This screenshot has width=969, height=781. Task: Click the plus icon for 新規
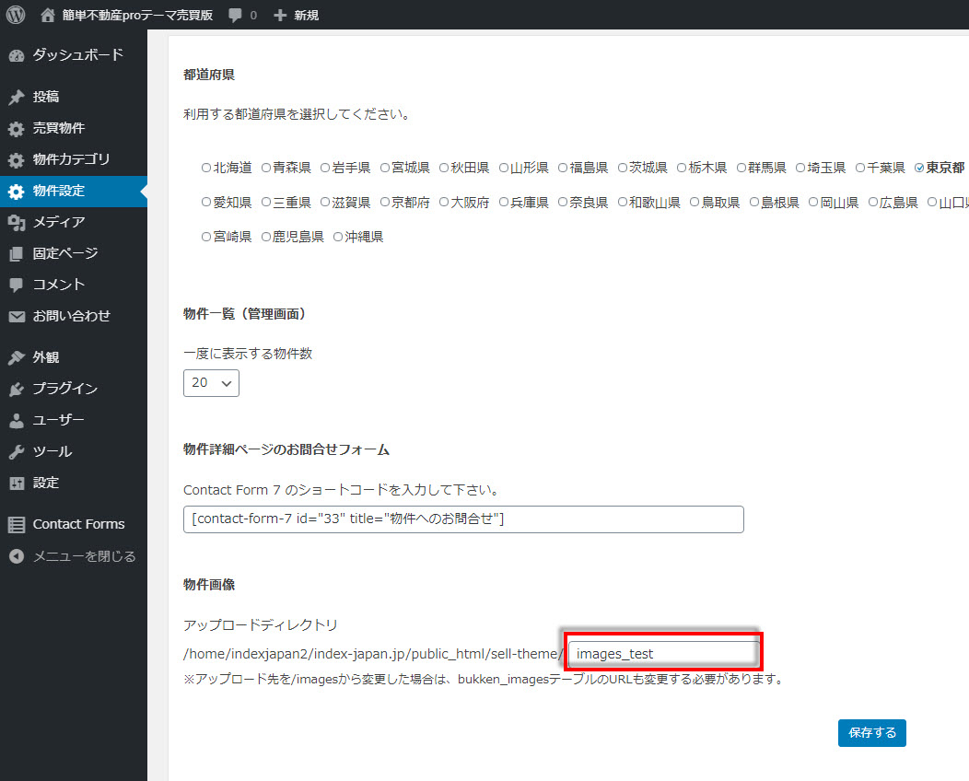tap(280, 16)
